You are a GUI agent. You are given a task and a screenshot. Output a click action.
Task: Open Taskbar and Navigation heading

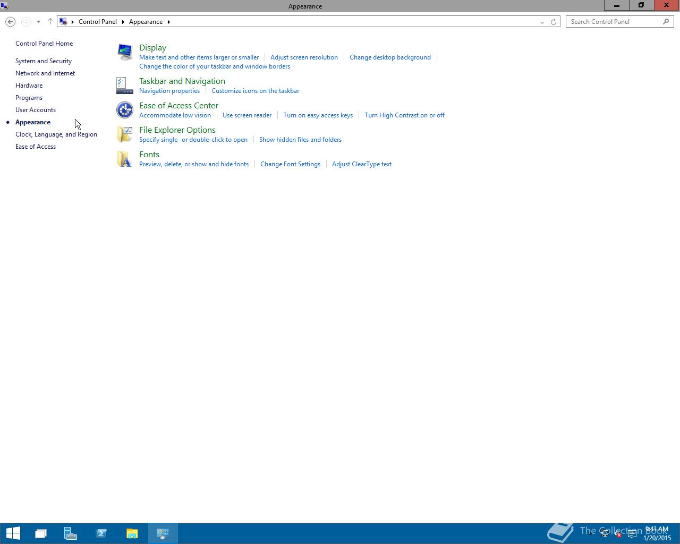tap(182, 81)
